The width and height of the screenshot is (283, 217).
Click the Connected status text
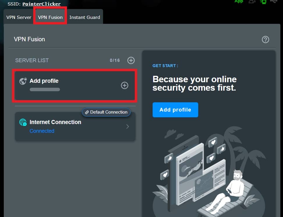(x=42, y=131)
